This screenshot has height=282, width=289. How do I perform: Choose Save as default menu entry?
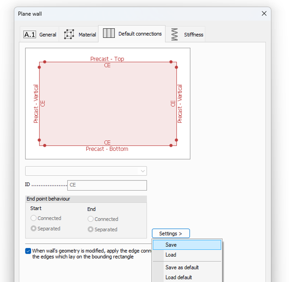click(187, 267)
